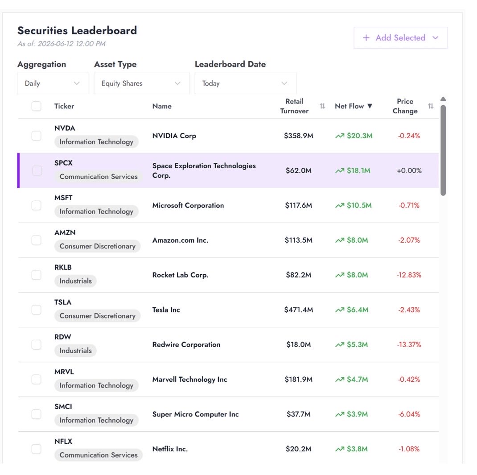Viewport: 477px width, 475px height.
Task: Click the Name column header
Action: coord(162,106)
